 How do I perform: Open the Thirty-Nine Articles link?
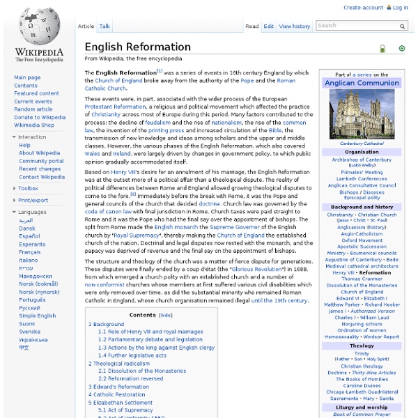[373, 373]
